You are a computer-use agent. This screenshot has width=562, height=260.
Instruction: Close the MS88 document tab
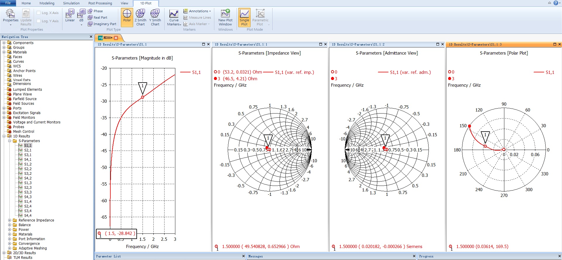[116, 38]
